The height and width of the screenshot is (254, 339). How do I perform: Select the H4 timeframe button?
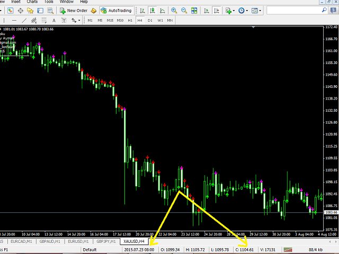140,21
